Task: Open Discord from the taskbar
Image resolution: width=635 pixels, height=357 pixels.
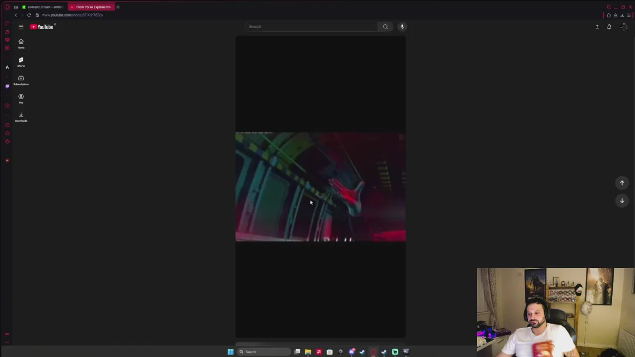Action: point(352,352)
